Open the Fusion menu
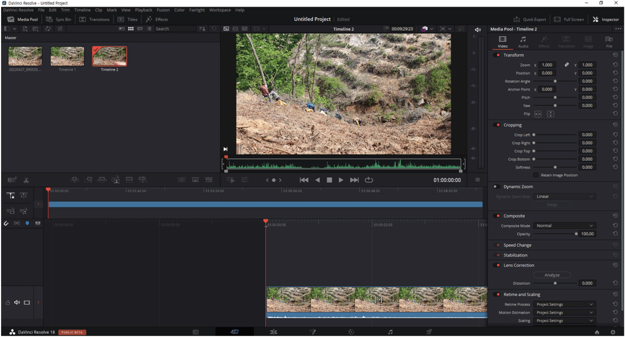Viewport: 625px width, 337px height. click(x=163, y=10)
